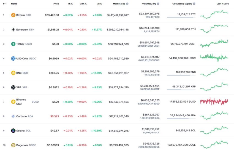
Task: Sort by the Name column header
Action: pos(14,4)
